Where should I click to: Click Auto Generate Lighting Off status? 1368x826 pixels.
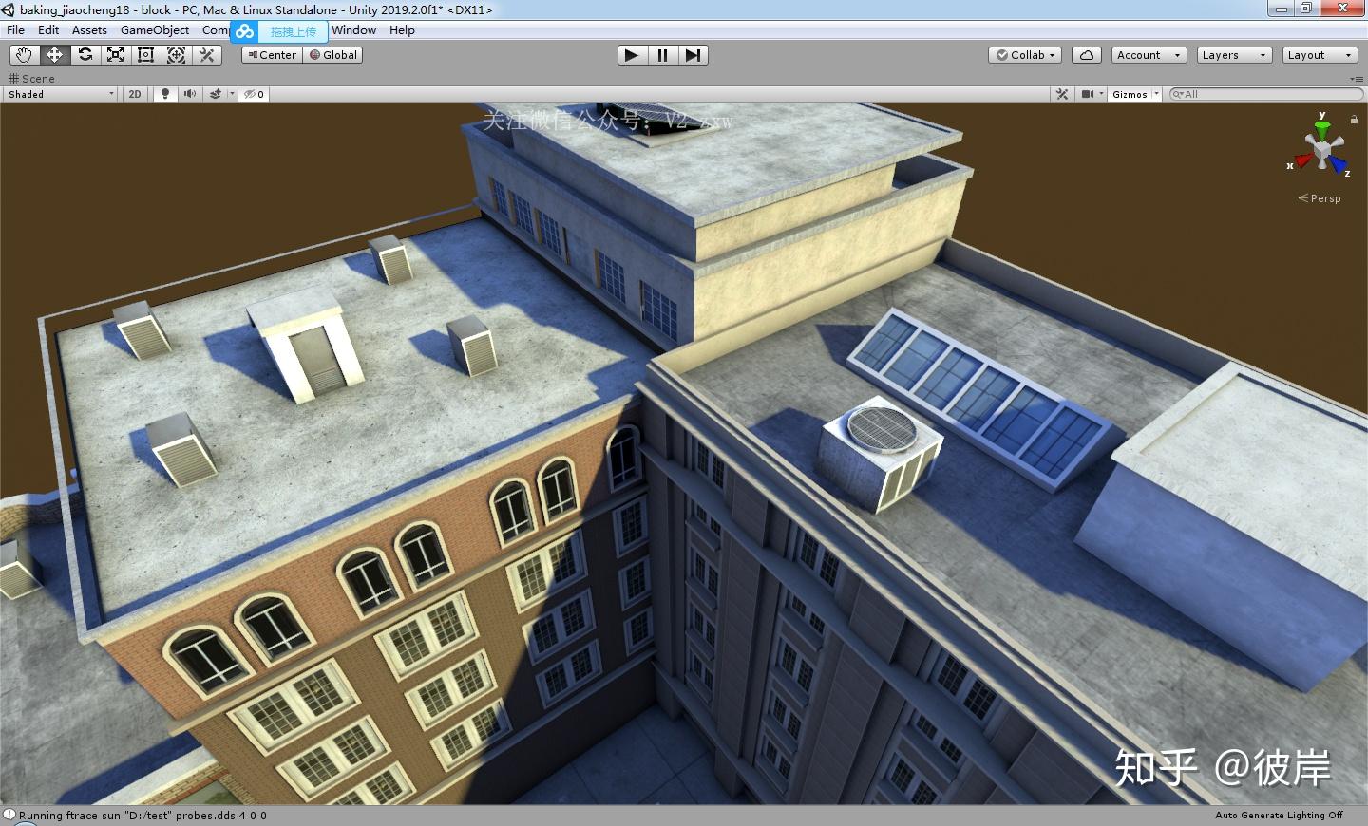1279,815
